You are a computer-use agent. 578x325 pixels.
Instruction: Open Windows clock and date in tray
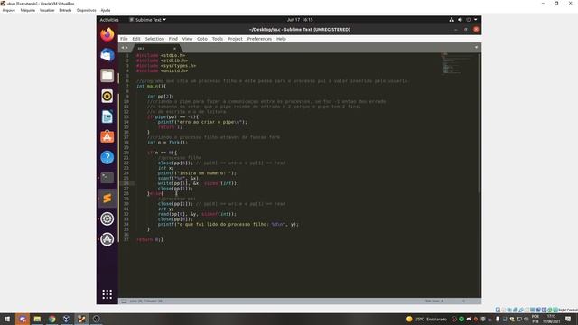click(552, 319)
